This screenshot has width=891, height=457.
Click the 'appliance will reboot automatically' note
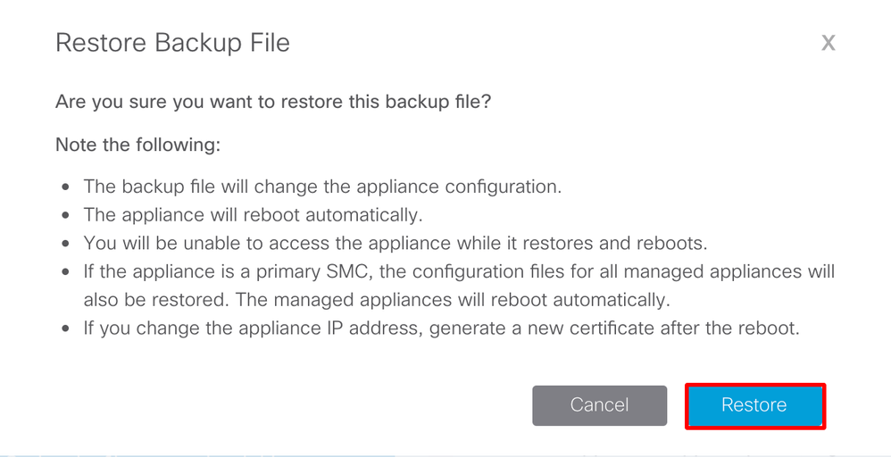pos(253,215)
